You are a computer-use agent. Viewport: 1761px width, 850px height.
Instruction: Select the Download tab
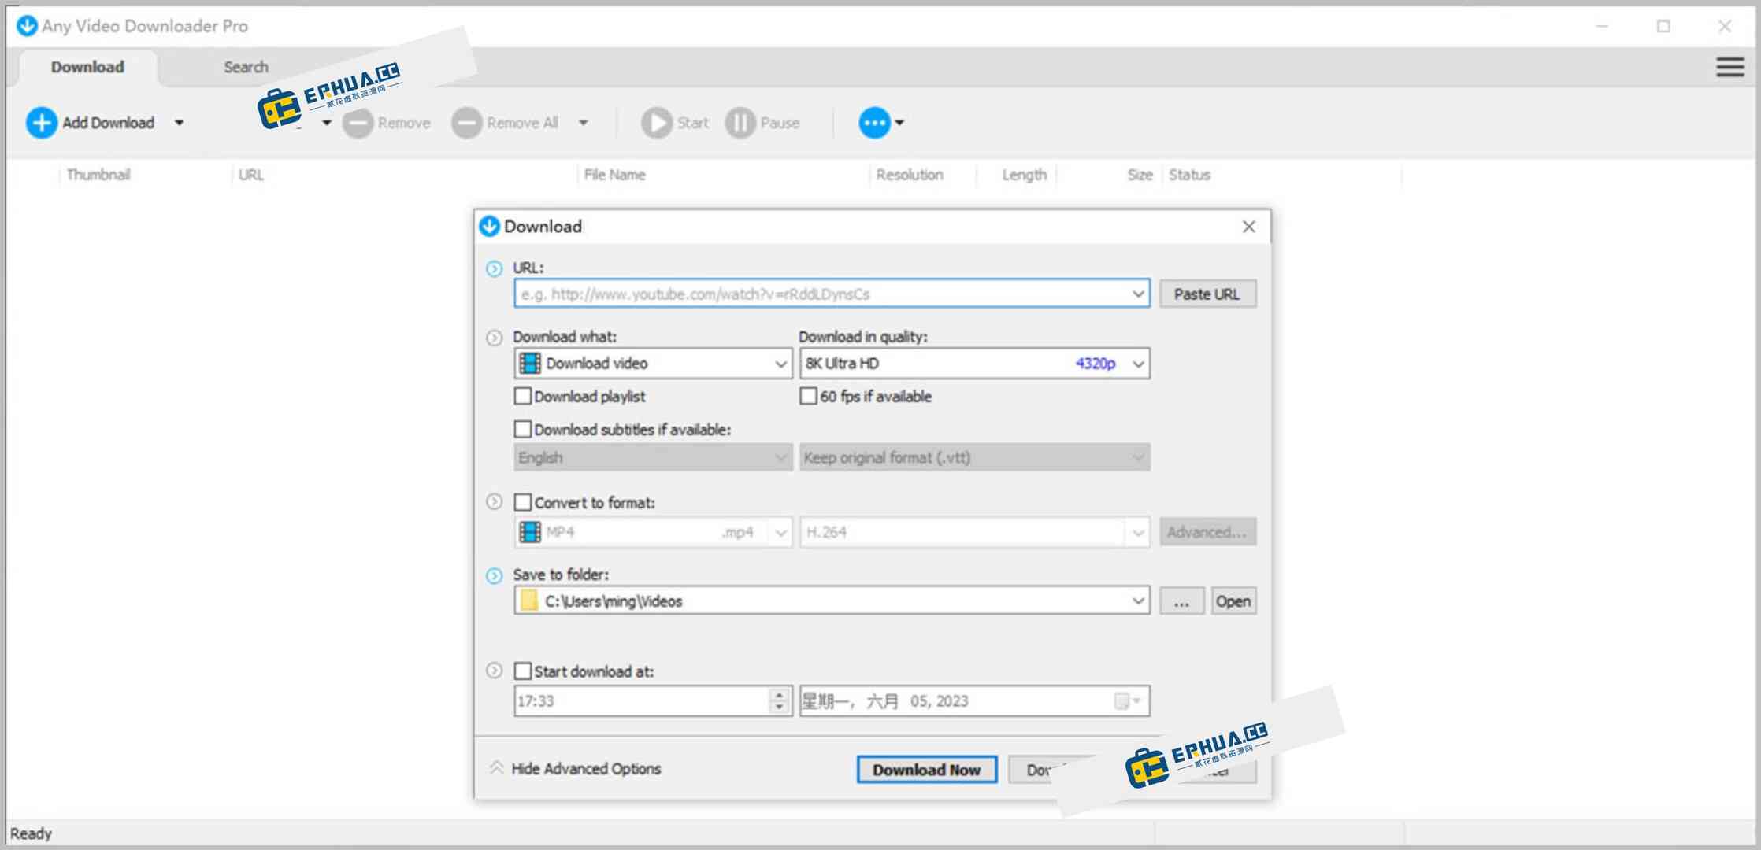[87, 67]
